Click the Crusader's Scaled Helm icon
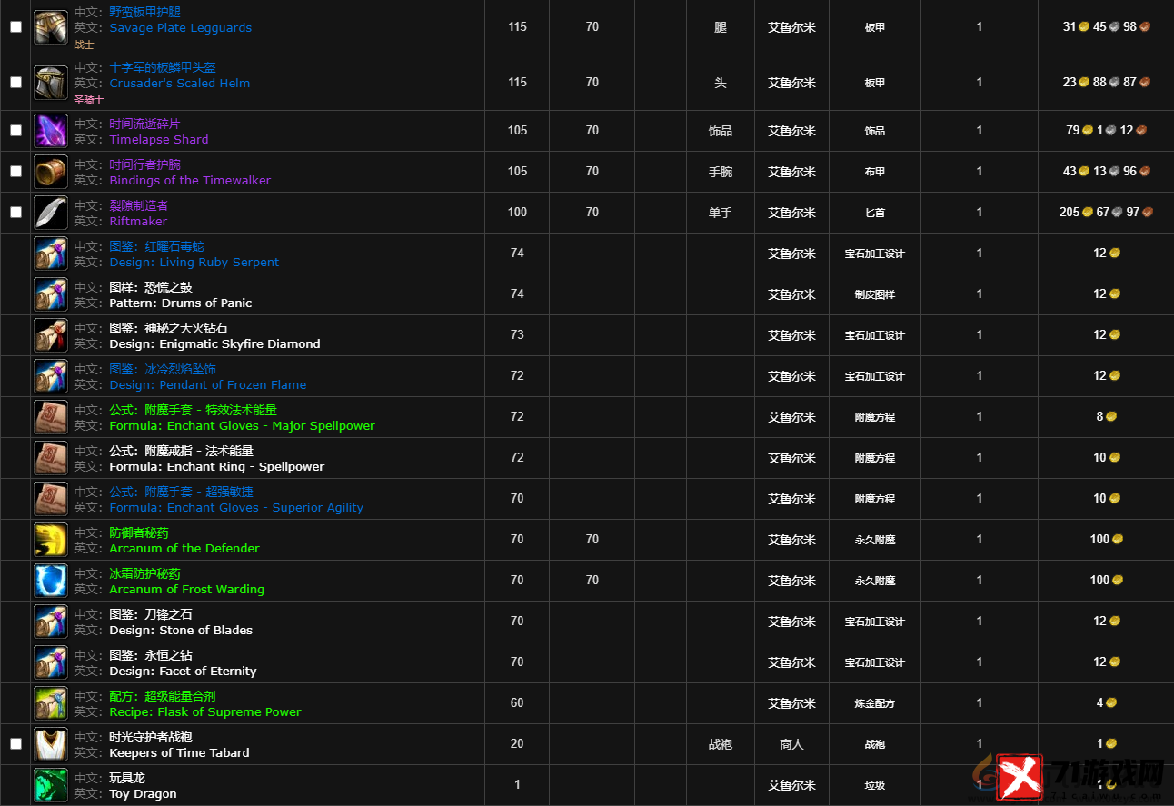1174x806 pixels. coord(51,83)
